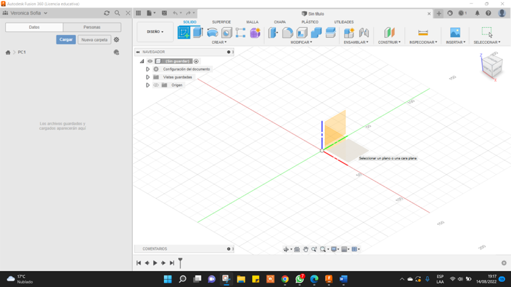Select the Hole tool
The image size is (511, 287).
(x=227, y=33)
